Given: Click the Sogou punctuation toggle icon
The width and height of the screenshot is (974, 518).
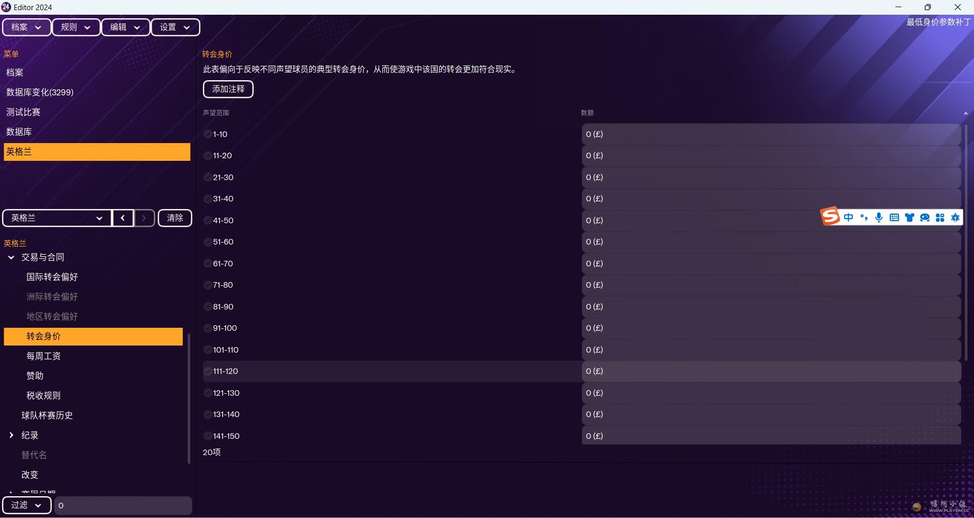Looking at the screenshot, I should [864, 218].
